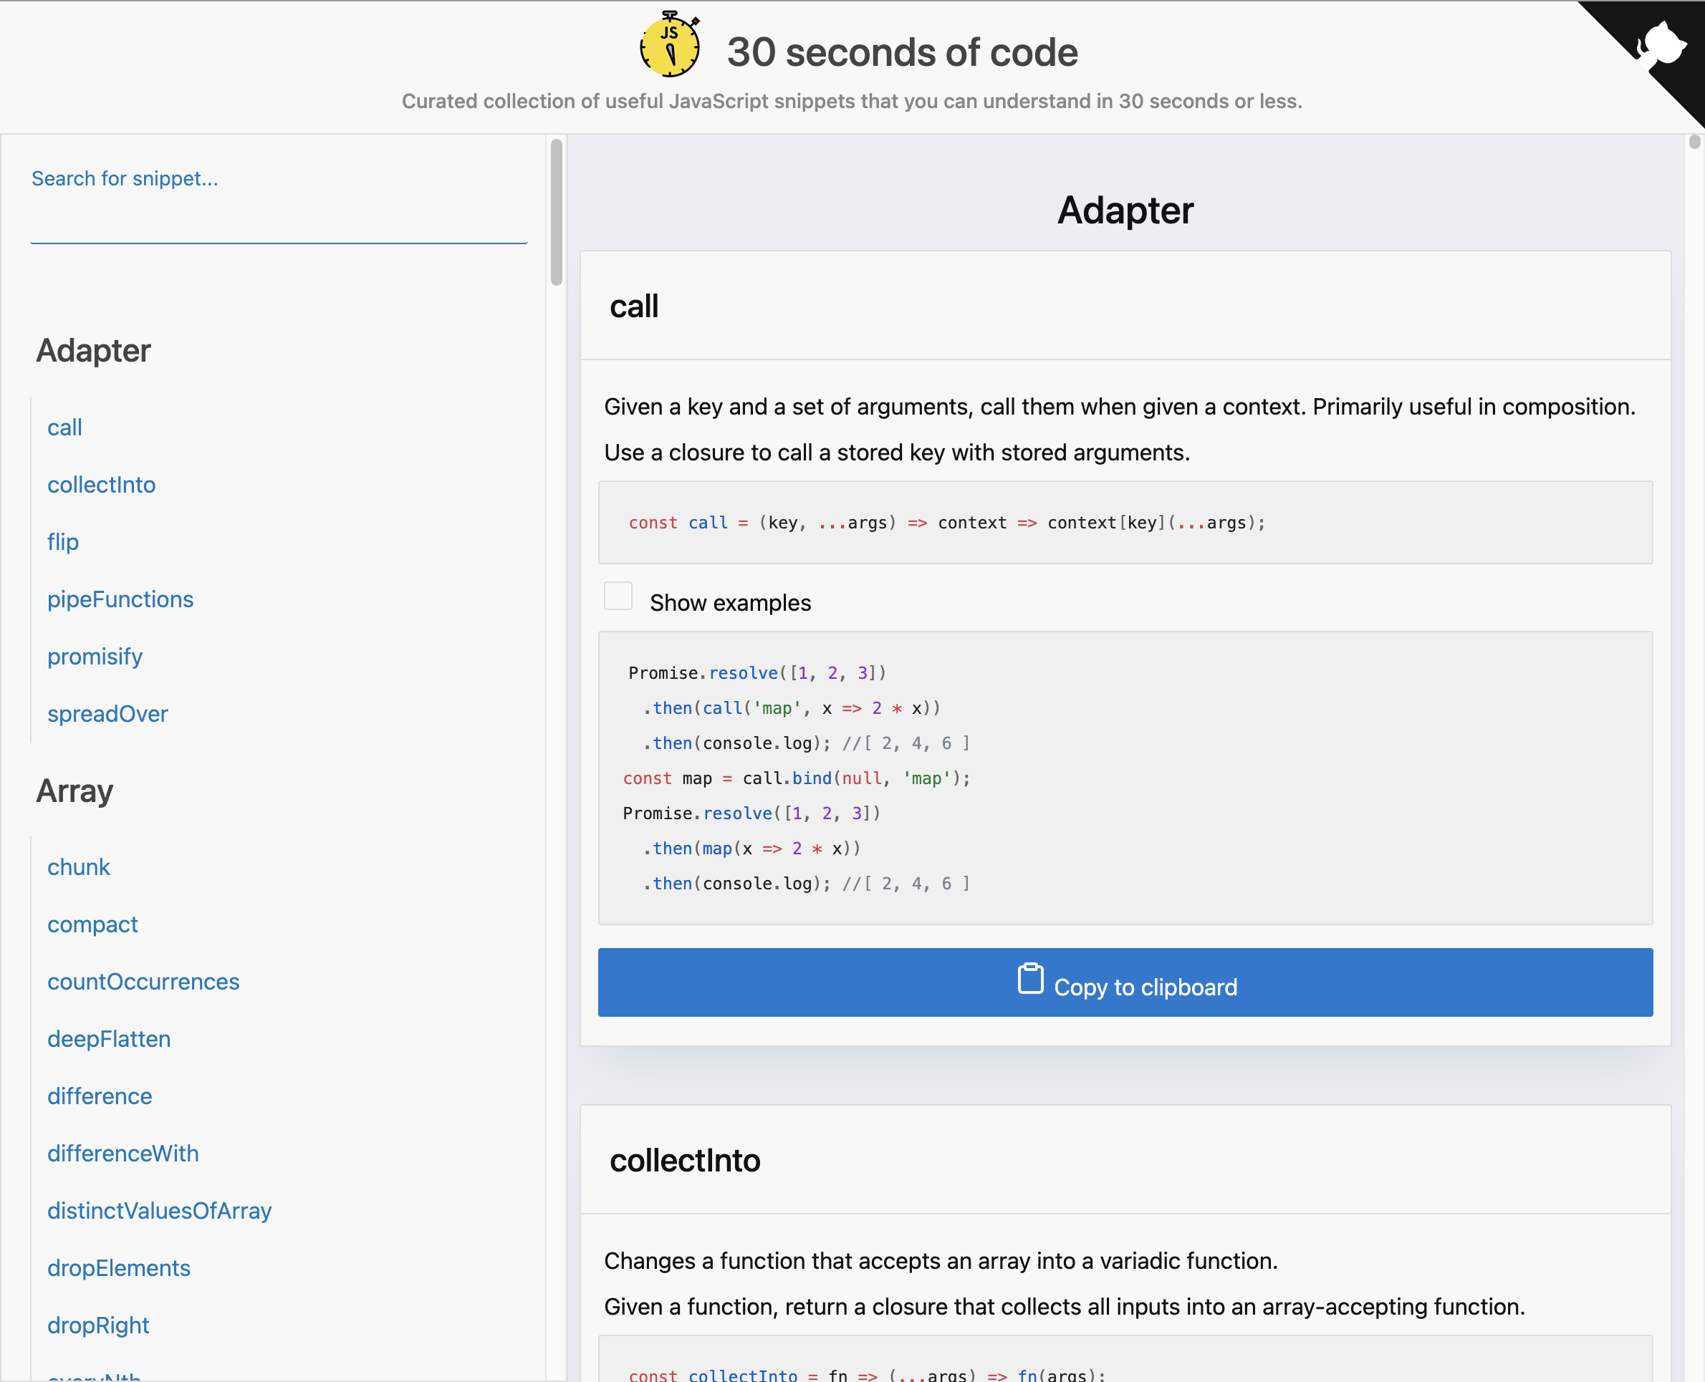This screenshot has height=1382, width=1705.
Task: Open the dropRight snippet
Action: [98, 1325]
